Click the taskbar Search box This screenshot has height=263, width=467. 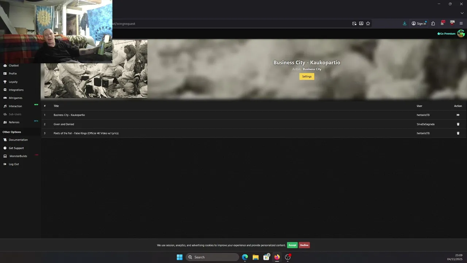click(212, 257)
